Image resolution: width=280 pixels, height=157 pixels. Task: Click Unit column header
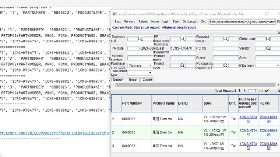[x=233, y=103]
